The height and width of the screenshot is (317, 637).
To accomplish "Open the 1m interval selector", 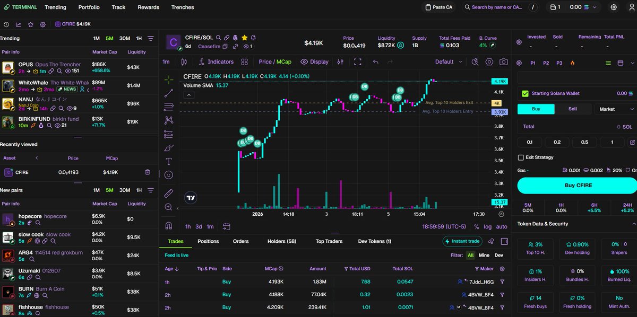I will pyautogui.click(x=166, y=61).
